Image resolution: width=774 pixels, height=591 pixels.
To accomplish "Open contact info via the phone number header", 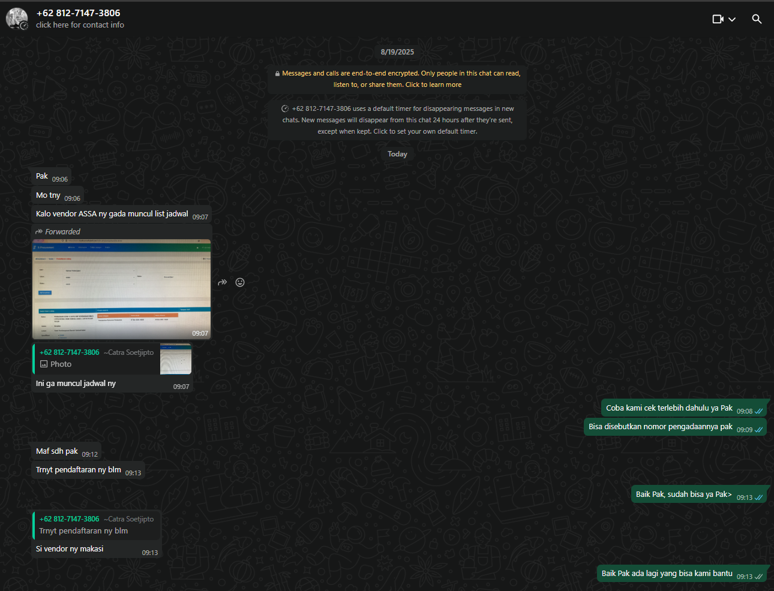I will [78, 13].
